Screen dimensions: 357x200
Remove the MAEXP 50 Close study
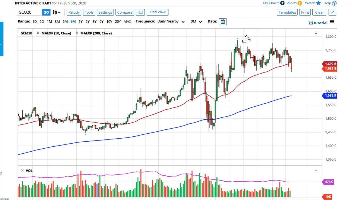77,33
